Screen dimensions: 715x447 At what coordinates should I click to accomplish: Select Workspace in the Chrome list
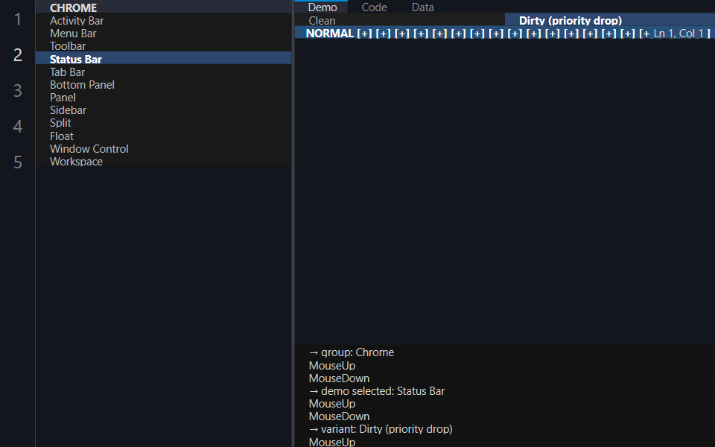click(163, 162)
